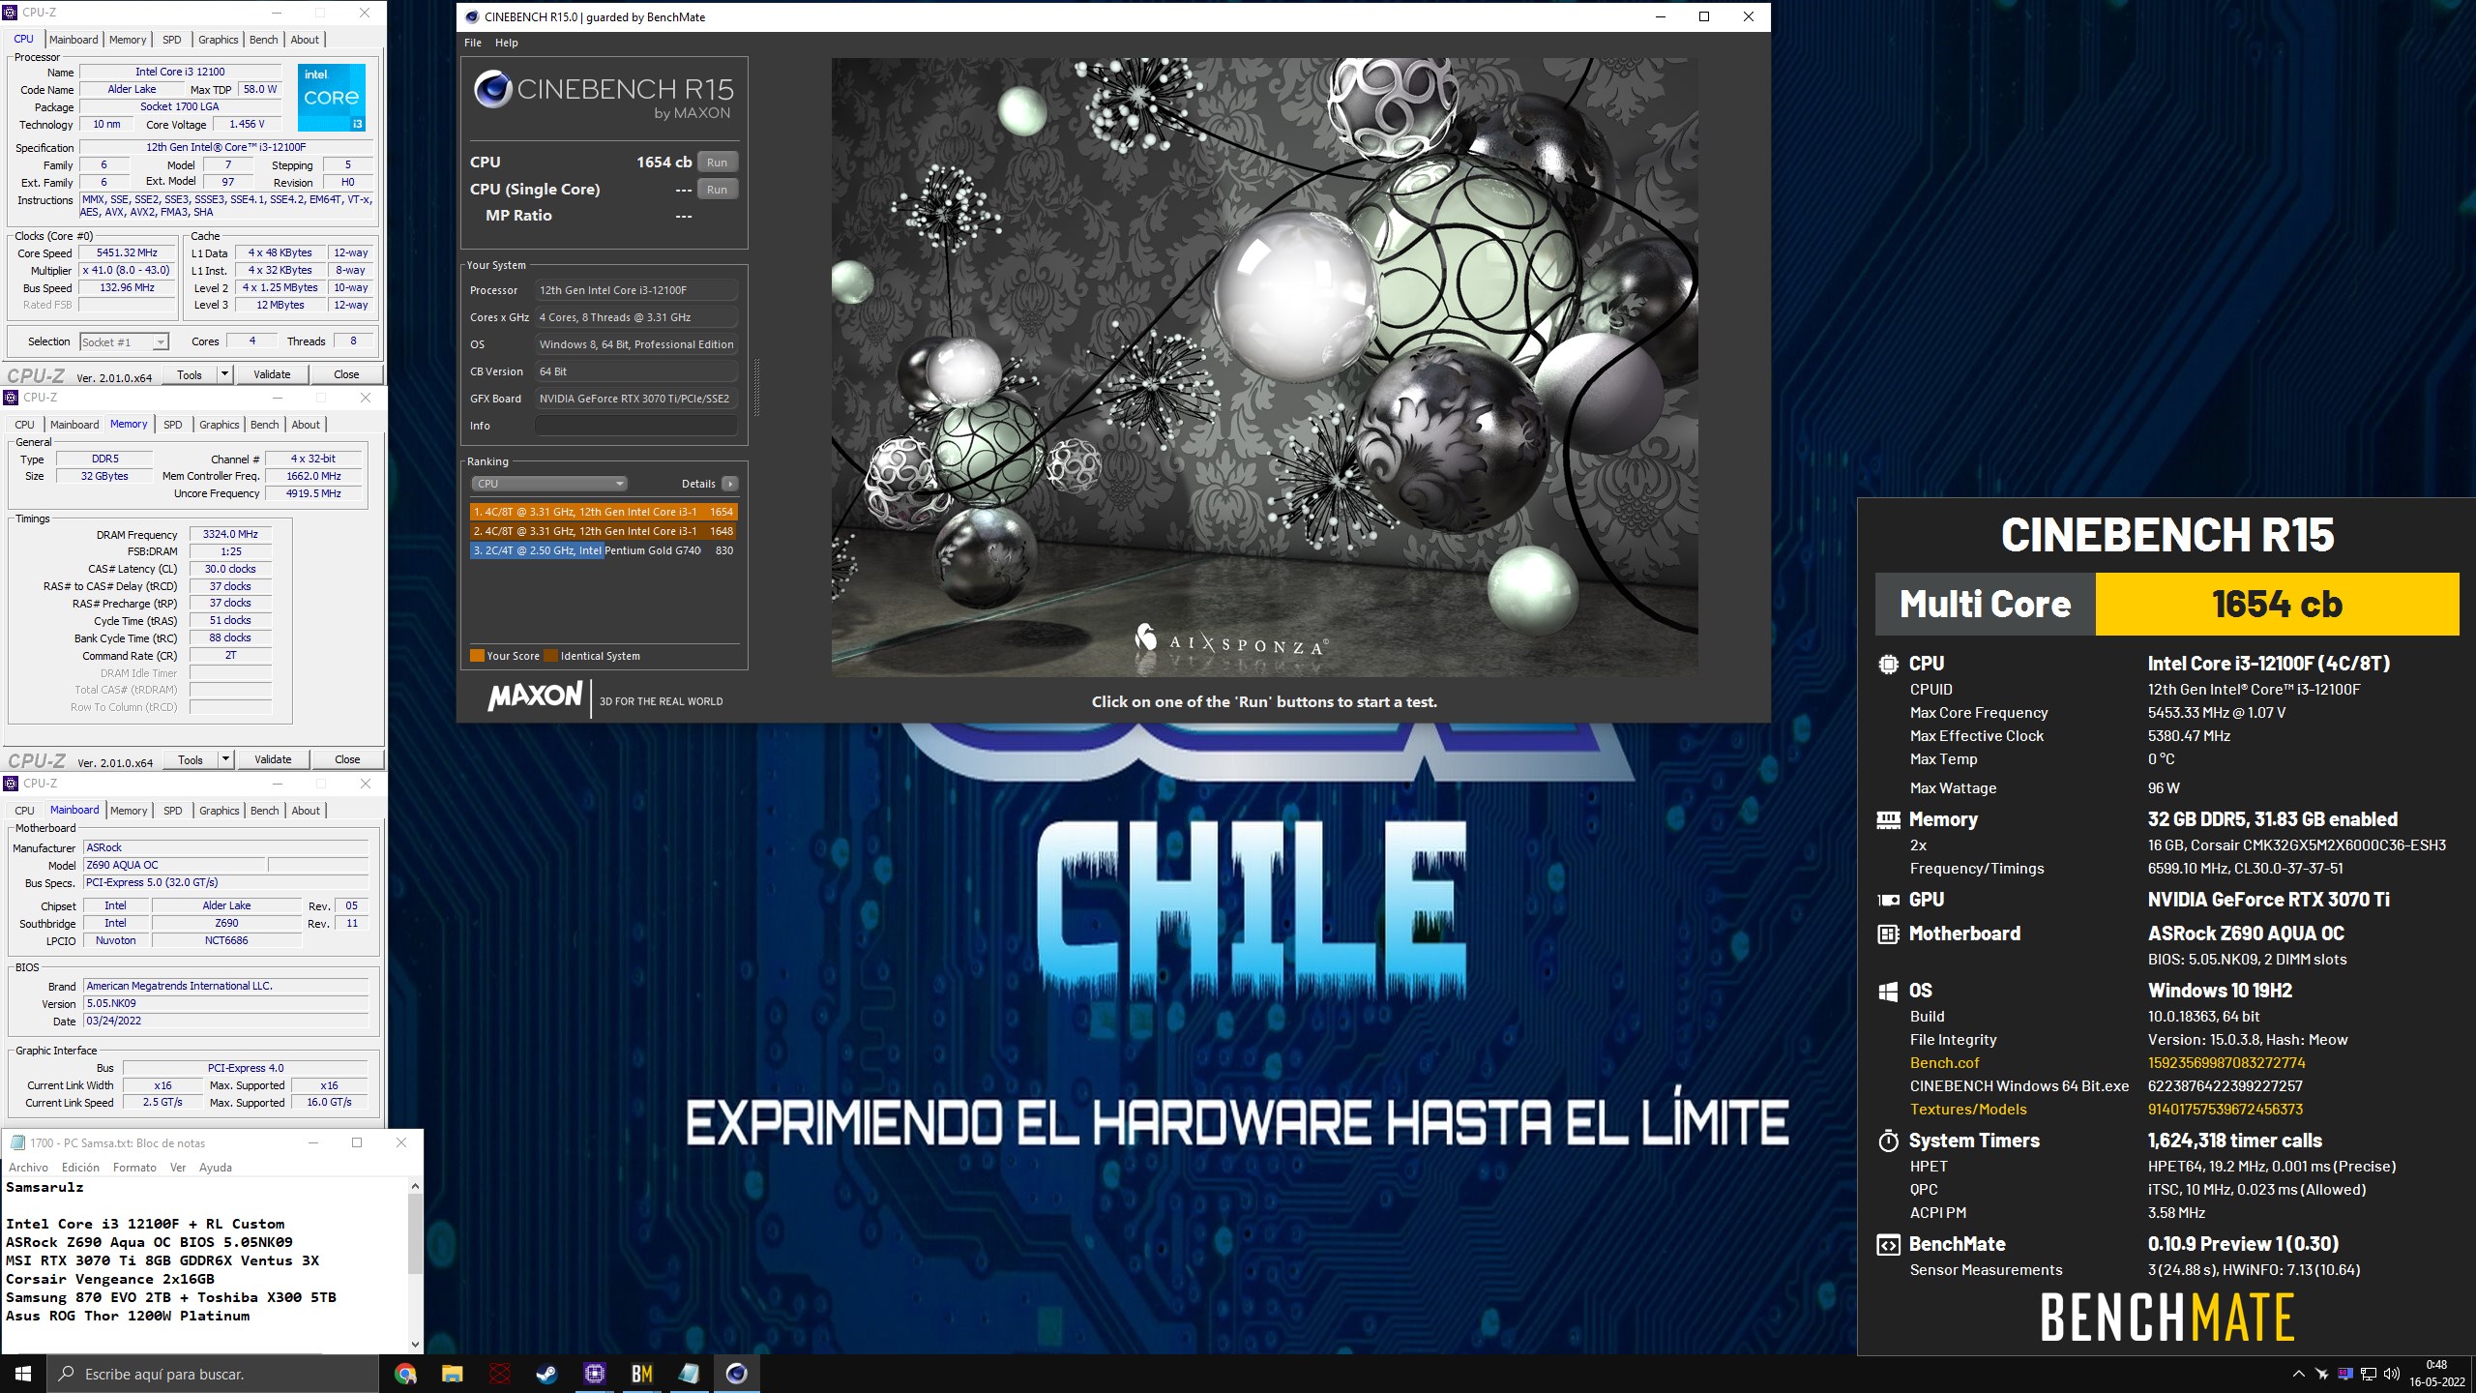Click the MAXON logo in Cinebench footer
2476x1393 pixels.
536,696
